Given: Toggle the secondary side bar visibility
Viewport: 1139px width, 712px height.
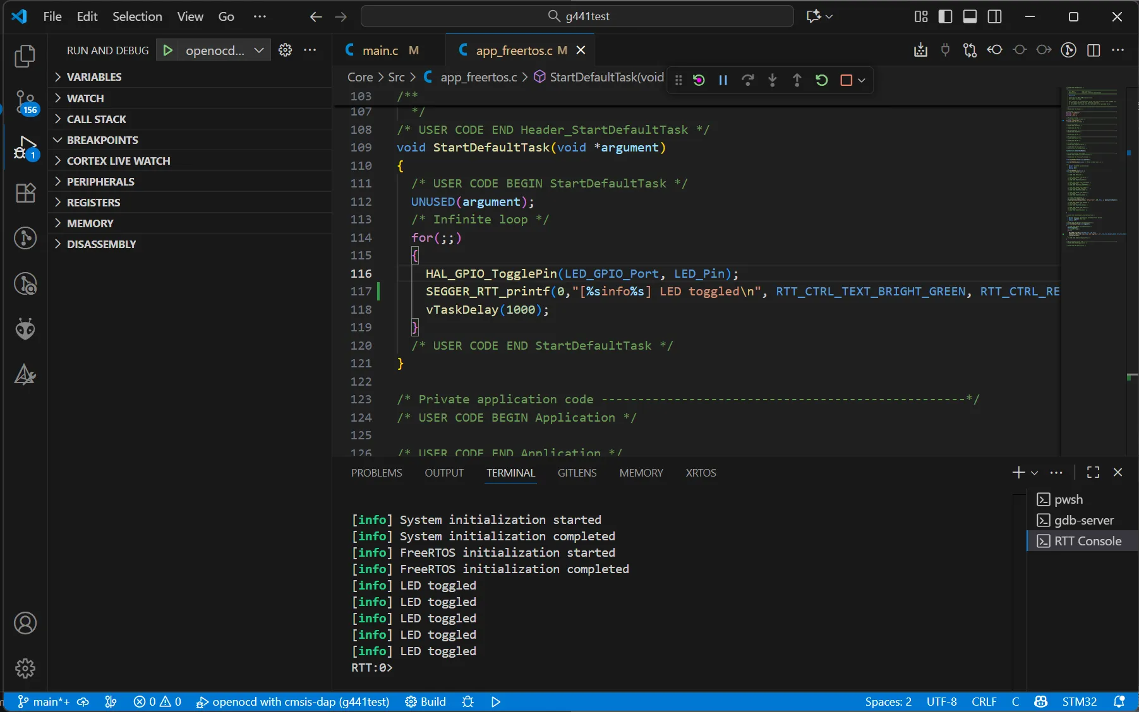Looking at the screenshot, I should click(x=995, y=17).
